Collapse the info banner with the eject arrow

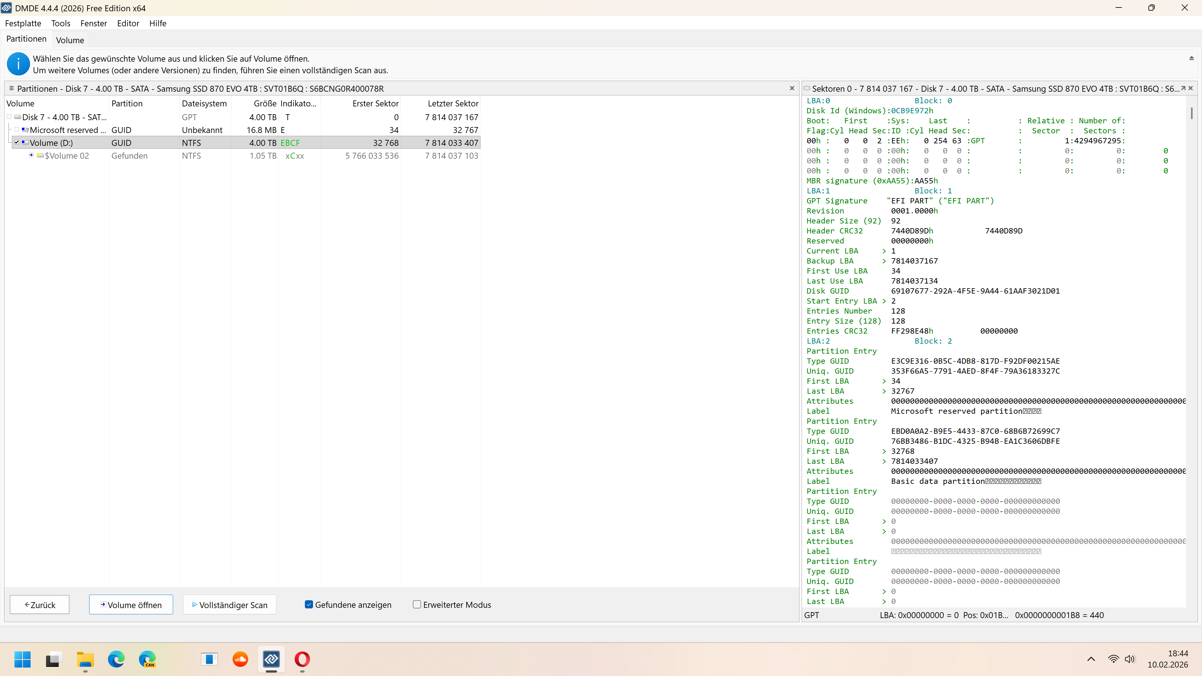[x=1191, y=58]
